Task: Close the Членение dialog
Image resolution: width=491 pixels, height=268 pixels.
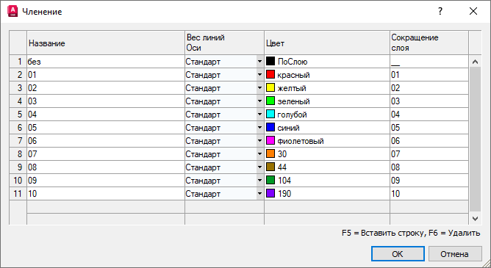Action: coord(473,12)
